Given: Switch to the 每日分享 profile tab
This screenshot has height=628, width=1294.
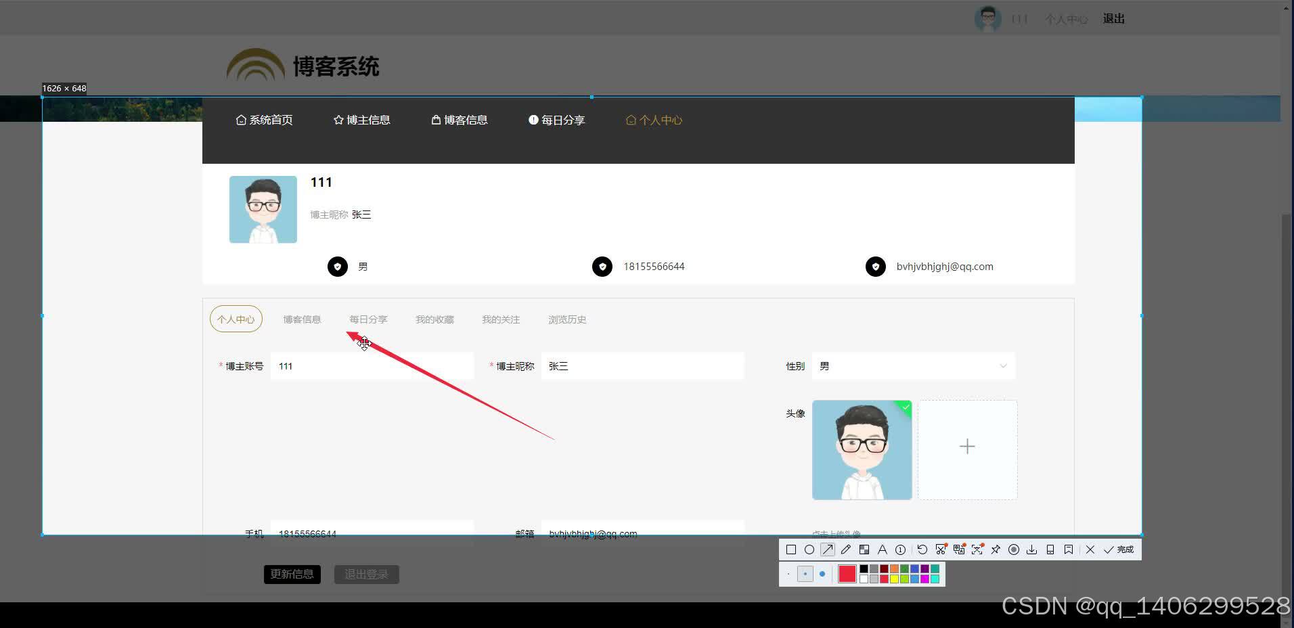Looking at the screenshot, I should (x=368, y=319).
